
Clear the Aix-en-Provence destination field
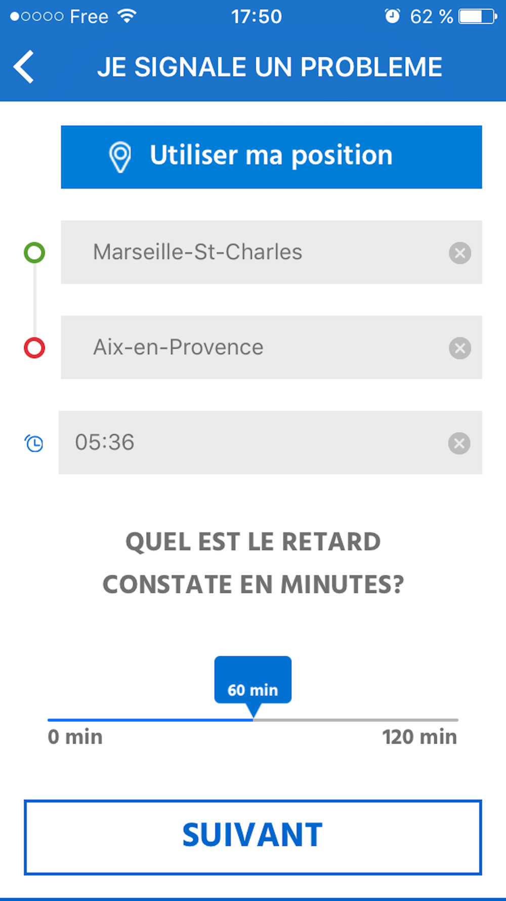point(460,348)
